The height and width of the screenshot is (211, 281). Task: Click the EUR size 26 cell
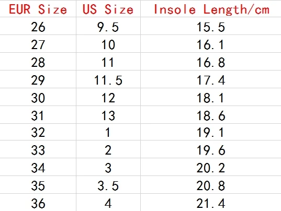click(x=38, y=26)
